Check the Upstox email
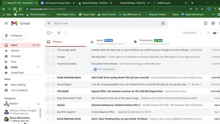 (48, 105)
